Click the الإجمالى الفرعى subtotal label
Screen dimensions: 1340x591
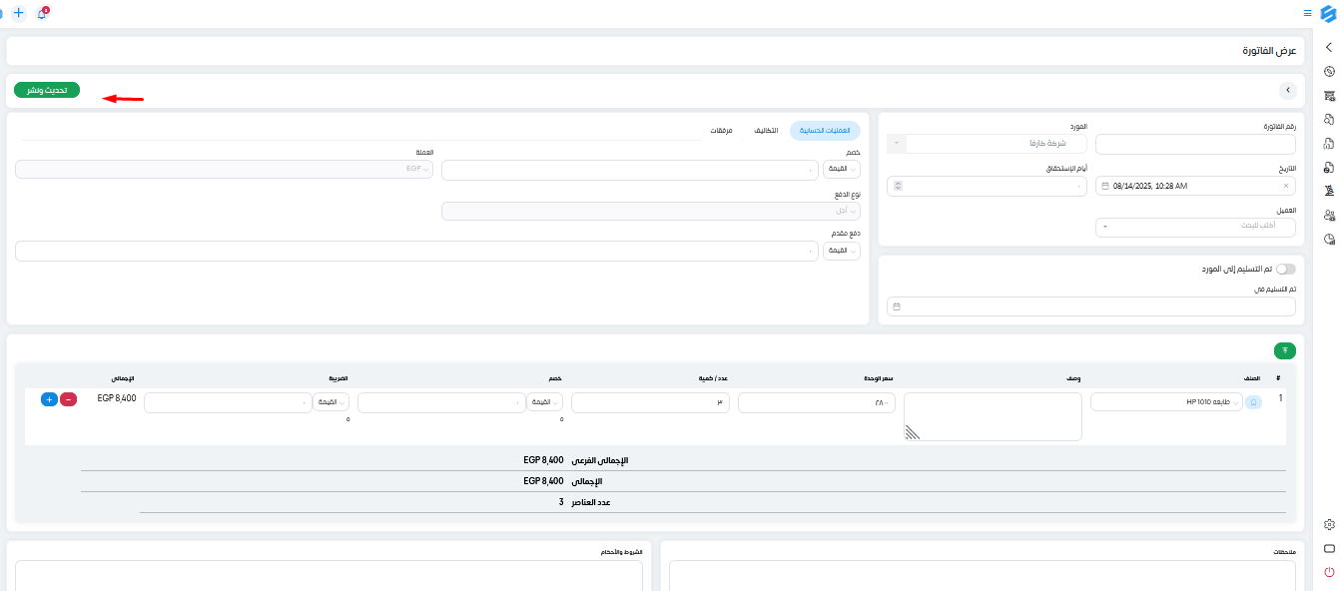tap(598, 460)
